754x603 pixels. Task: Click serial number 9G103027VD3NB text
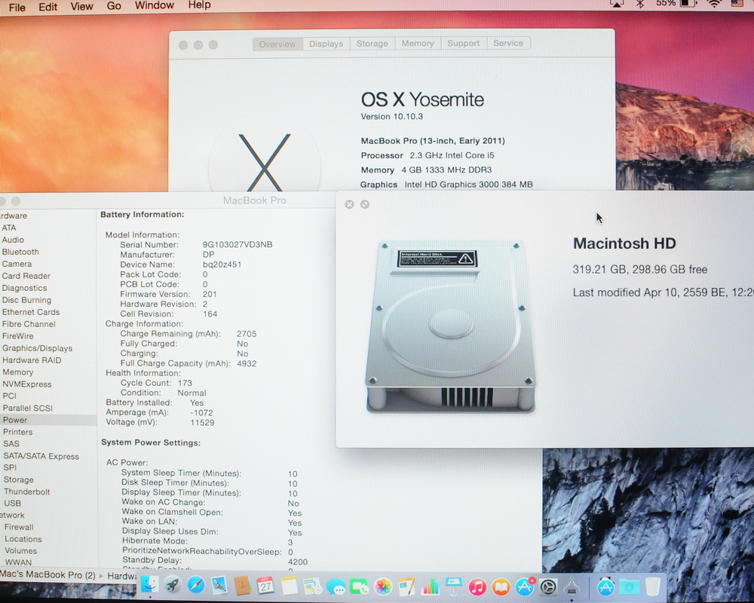click(238, 244)
